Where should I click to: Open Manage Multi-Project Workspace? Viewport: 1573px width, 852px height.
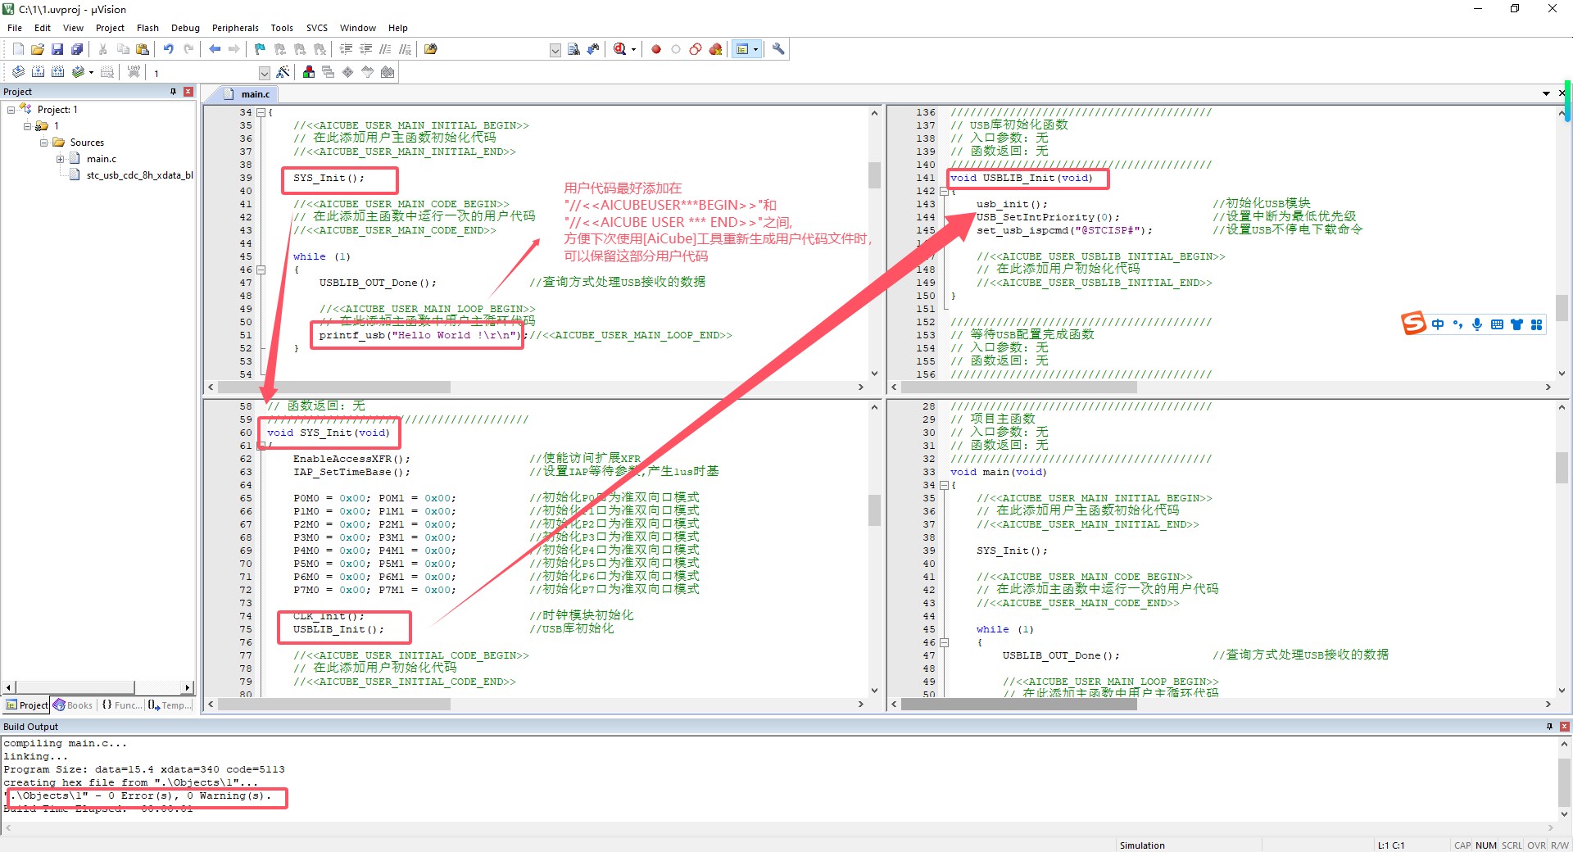(x=329, y=72)
